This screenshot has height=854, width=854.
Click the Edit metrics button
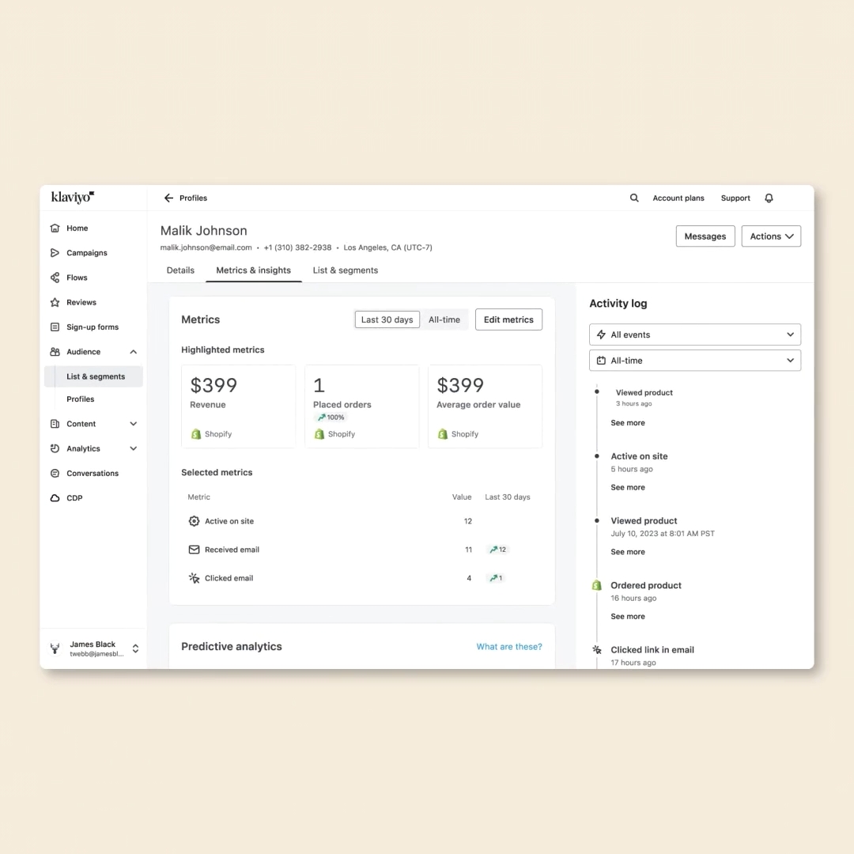click(x=508, y=319)
